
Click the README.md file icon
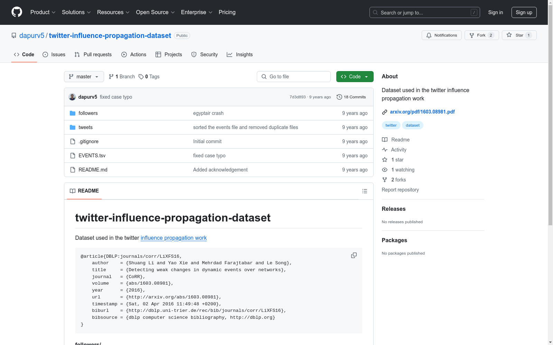73,170
